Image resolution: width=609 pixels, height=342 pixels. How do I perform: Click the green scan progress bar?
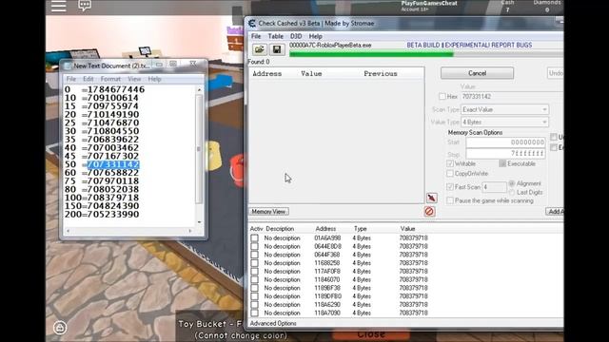[x=372, y=55]
